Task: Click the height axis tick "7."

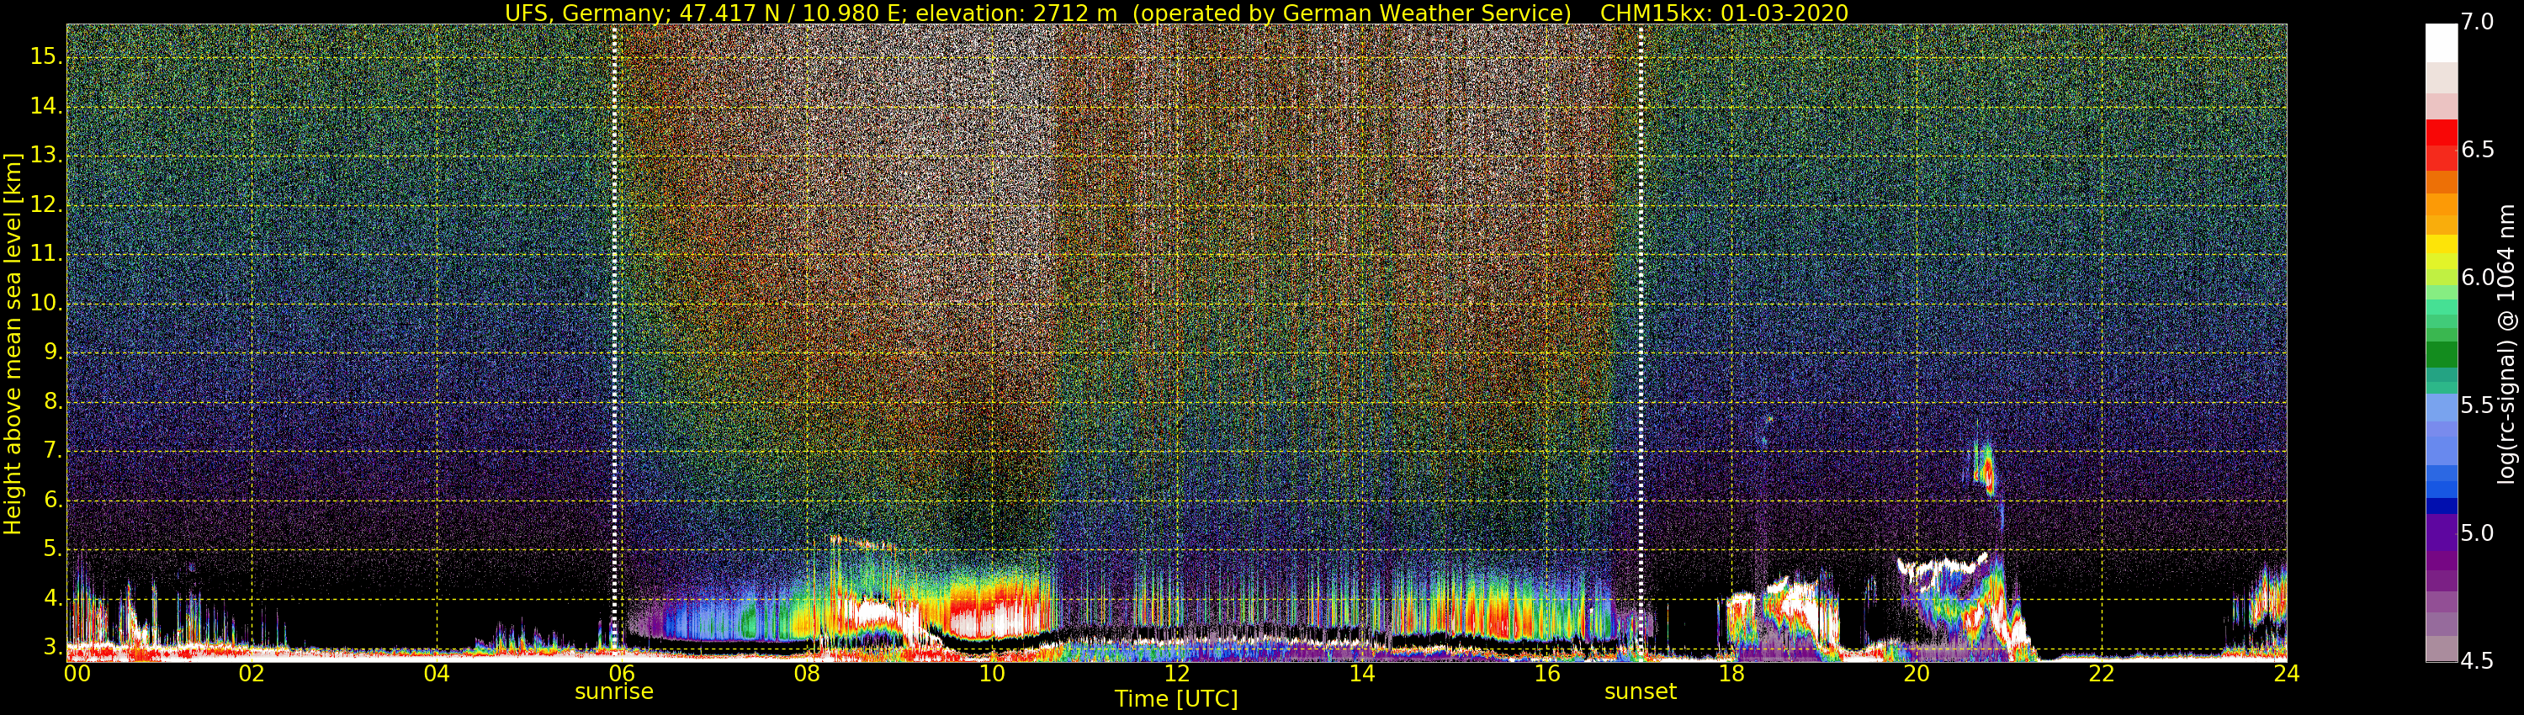Action: tap(52, 451)
